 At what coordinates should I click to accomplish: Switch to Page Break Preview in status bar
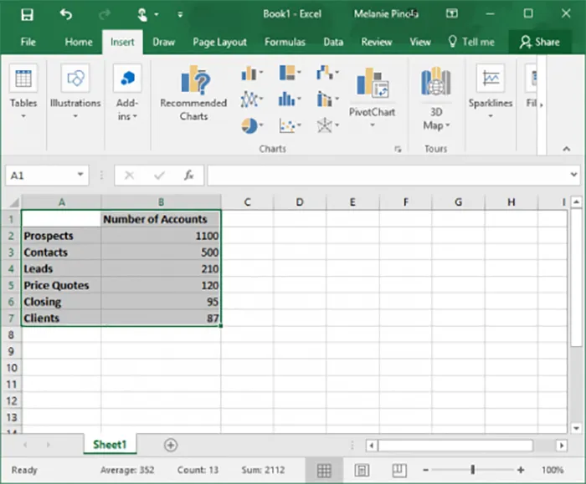click(400, 470)
